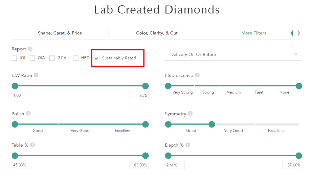Tick the GCAL report checkbox
This screenshot has height=178, width=312.
(x=52, y=58)
